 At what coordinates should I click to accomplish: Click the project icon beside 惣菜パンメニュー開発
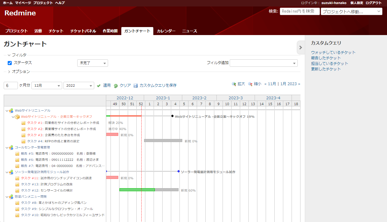[11, 197]
